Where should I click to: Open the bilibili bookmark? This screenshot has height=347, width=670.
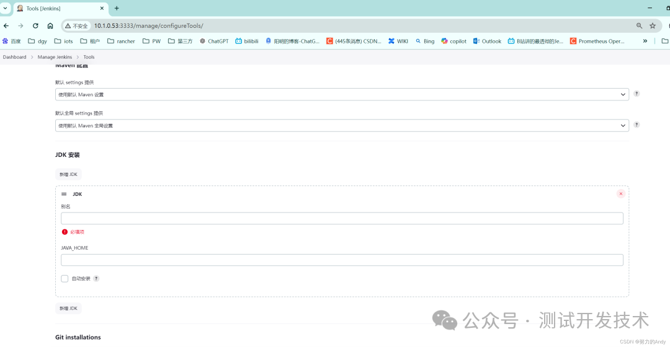247,41
